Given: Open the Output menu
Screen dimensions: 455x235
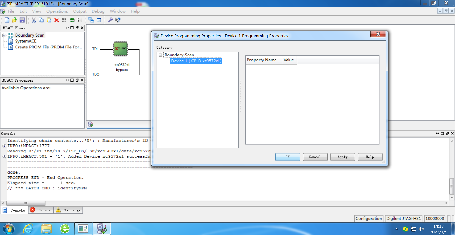Looking at the screenshot, I should tap(80, 11).
